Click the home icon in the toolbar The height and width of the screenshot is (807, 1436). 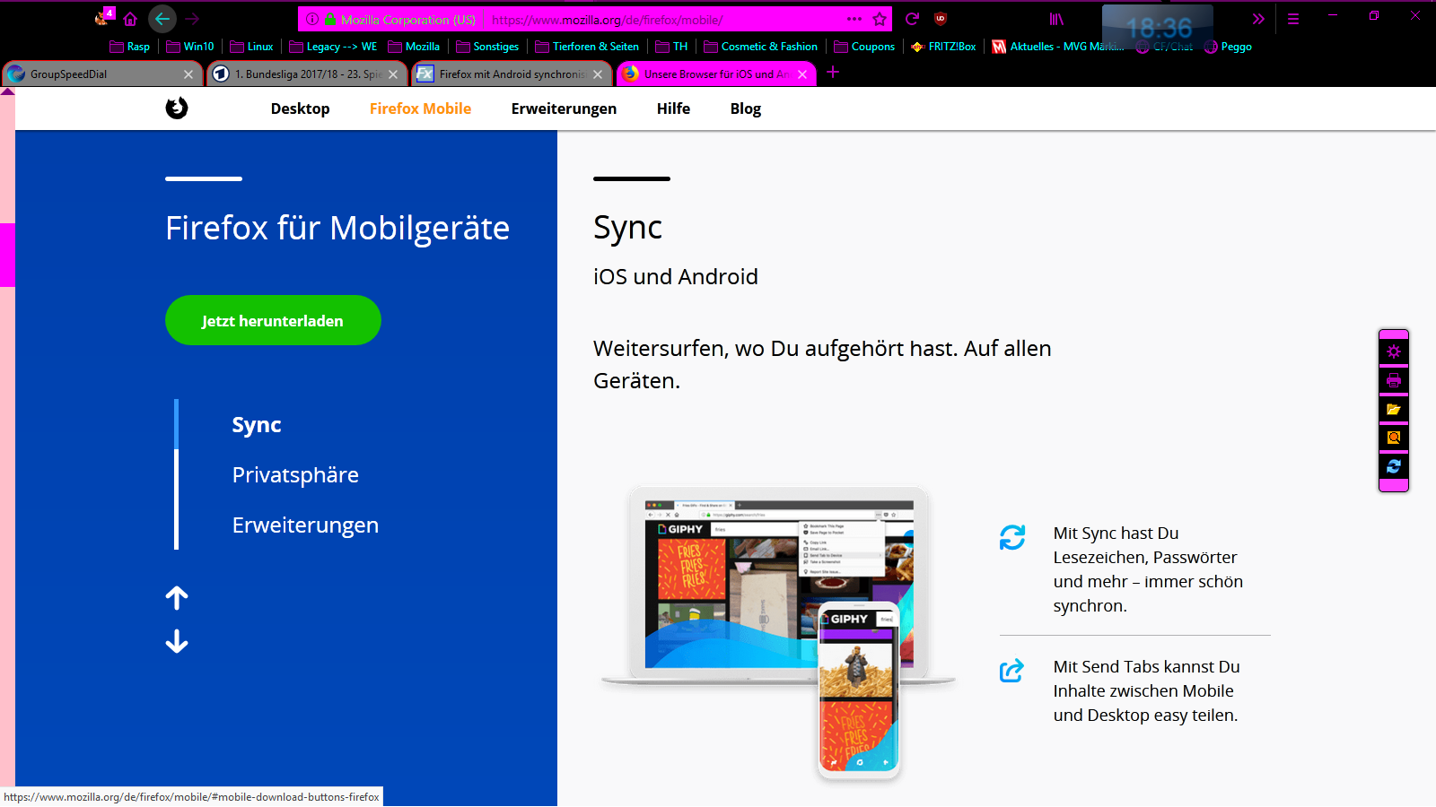(130, 19)
